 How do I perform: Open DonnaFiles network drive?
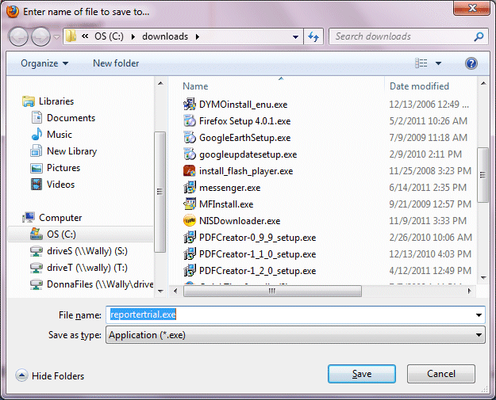92,284
